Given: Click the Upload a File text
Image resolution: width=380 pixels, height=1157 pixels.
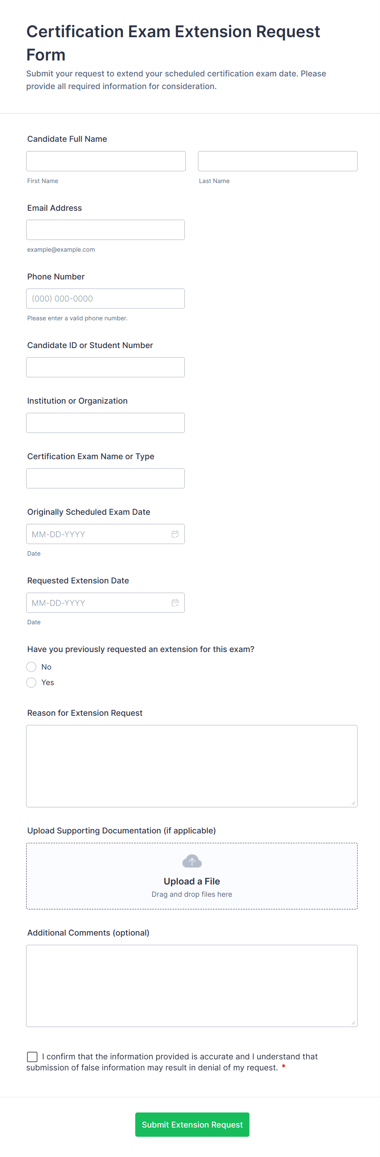Looking at the screenshot, I should 192,881.
